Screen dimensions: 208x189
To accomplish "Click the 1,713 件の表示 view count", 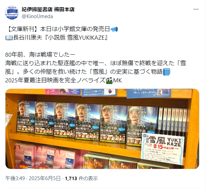I will (x=81, y=178).
